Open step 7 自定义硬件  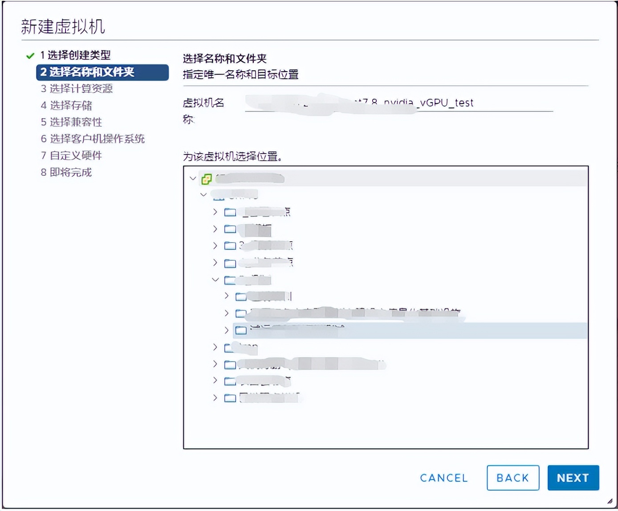[71, 155]
